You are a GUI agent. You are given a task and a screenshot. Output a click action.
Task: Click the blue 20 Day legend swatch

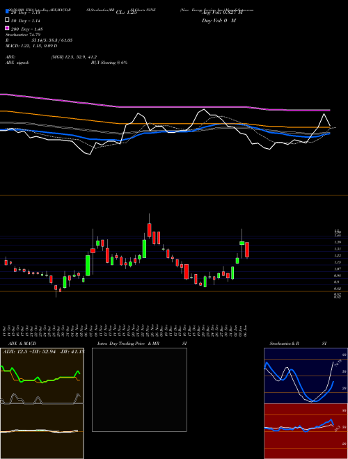coord(8,12)
